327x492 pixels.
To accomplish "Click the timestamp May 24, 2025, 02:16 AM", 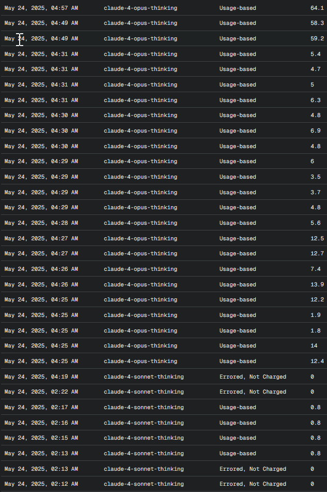I will tap(41, 423).
